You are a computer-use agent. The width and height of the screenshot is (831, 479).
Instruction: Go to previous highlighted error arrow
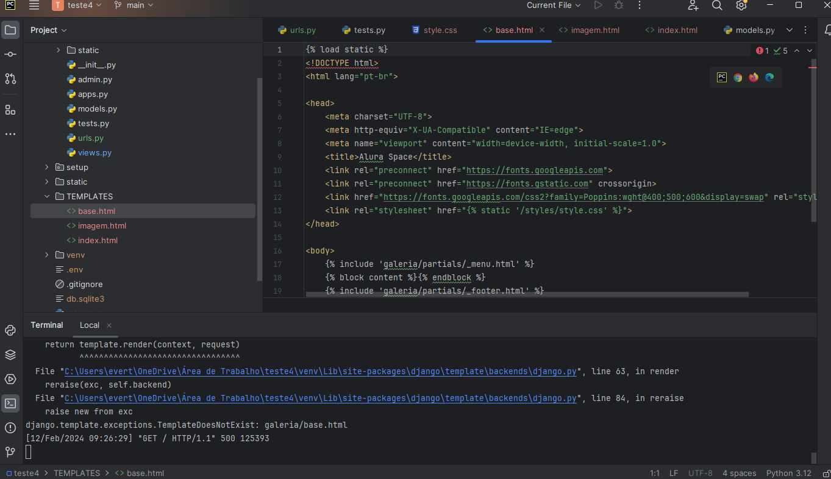pos(797,51)
